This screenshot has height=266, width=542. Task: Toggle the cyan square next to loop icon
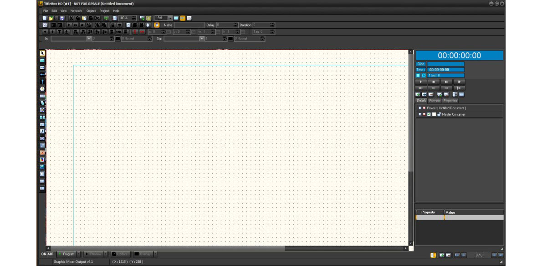tap(418, 75)
